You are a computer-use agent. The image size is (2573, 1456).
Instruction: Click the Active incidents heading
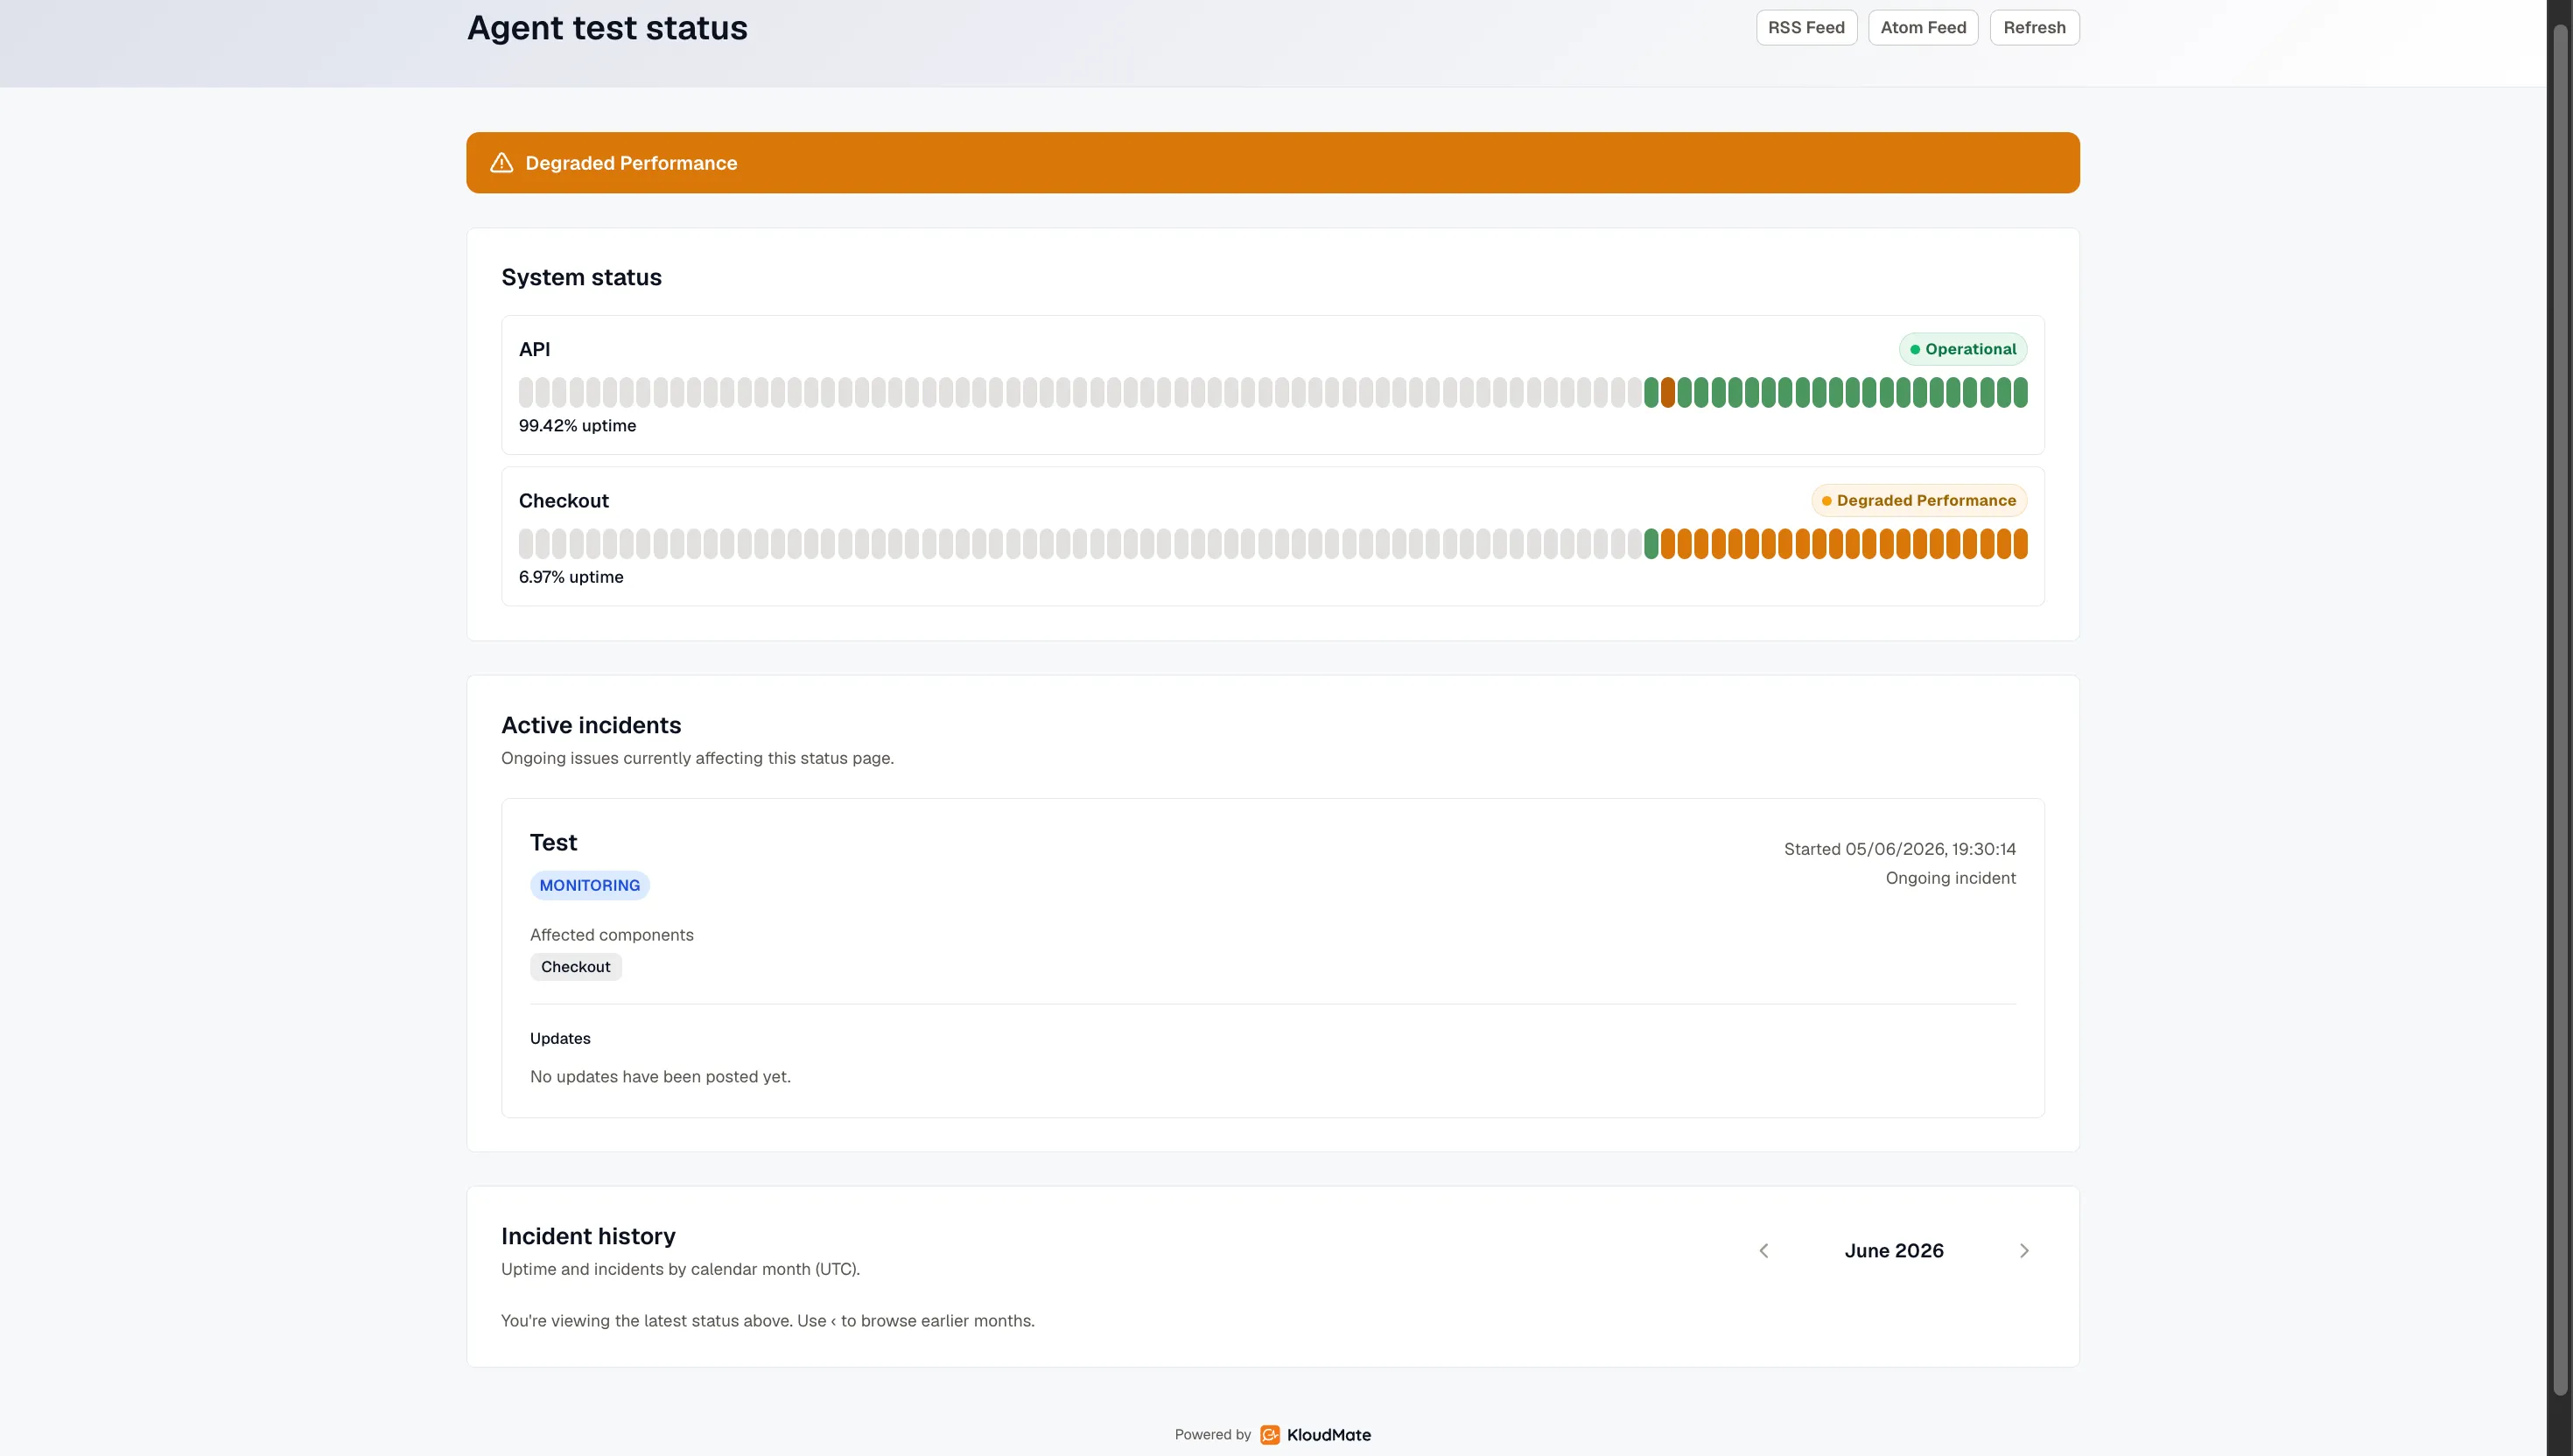[591, 725]
